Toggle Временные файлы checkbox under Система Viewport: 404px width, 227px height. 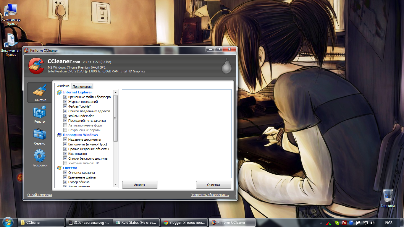click(x=65, y=177)
